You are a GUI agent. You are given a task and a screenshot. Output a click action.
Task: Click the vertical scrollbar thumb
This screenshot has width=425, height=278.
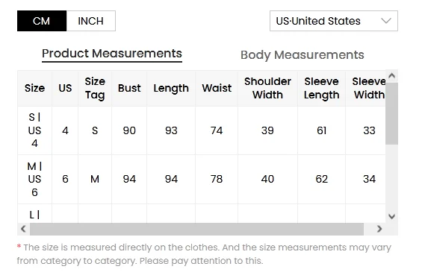click(391, 113)
